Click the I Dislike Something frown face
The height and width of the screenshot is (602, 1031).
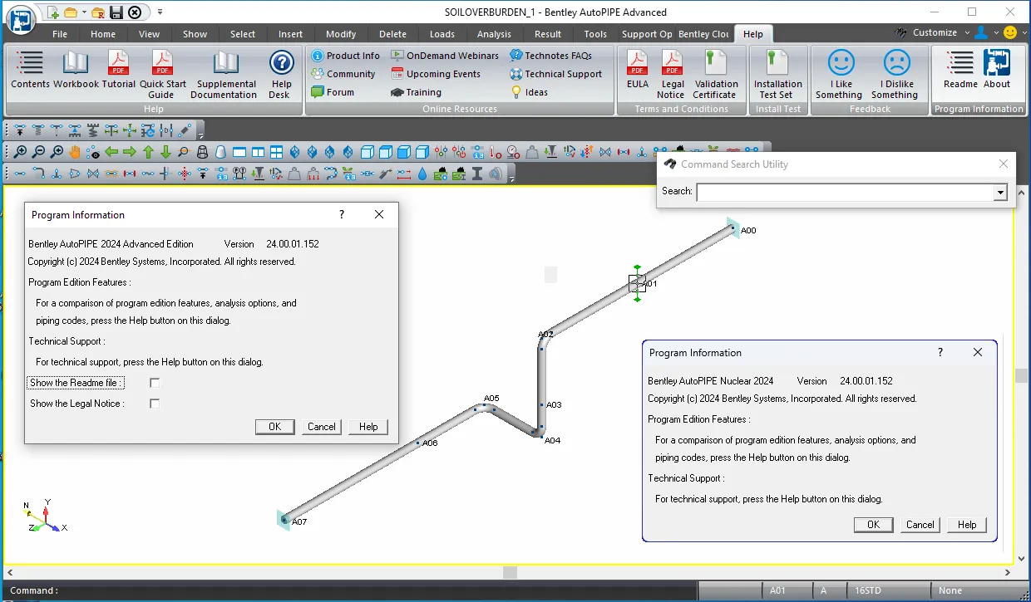895,75
